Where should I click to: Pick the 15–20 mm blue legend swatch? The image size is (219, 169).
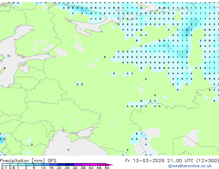[x=54, y=165]
